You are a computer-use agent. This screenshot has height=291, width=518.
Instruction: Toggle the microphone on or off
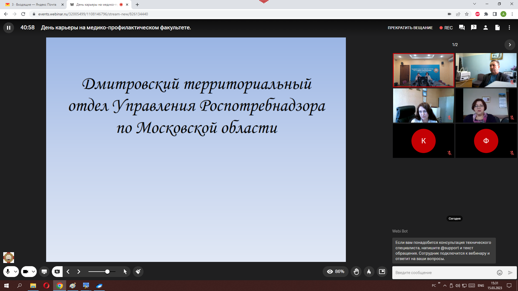click(8, 272)
